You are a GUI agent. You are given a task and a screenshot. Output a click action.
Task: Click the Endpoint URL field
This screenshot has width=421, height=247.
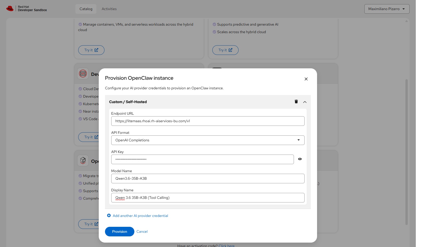(208, 121)
